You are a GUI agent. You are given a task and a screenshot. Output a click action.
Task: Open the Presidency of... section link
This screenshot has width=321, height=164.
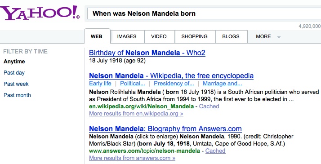(x=174, y=84)
